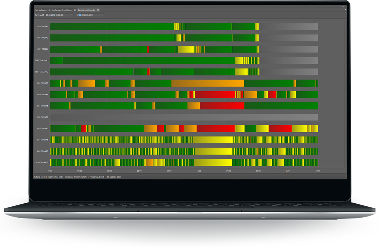The width and height of the screenshot is (381, 247).
Task: Select the Operasyonel Sonuçlar tab
Action: tap(87, 10)
